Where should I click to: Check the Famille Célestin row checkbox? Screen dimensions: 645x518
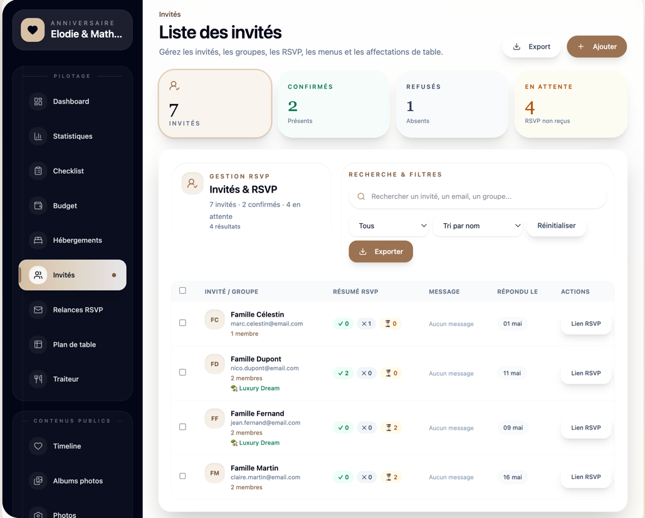click(182, 323)
